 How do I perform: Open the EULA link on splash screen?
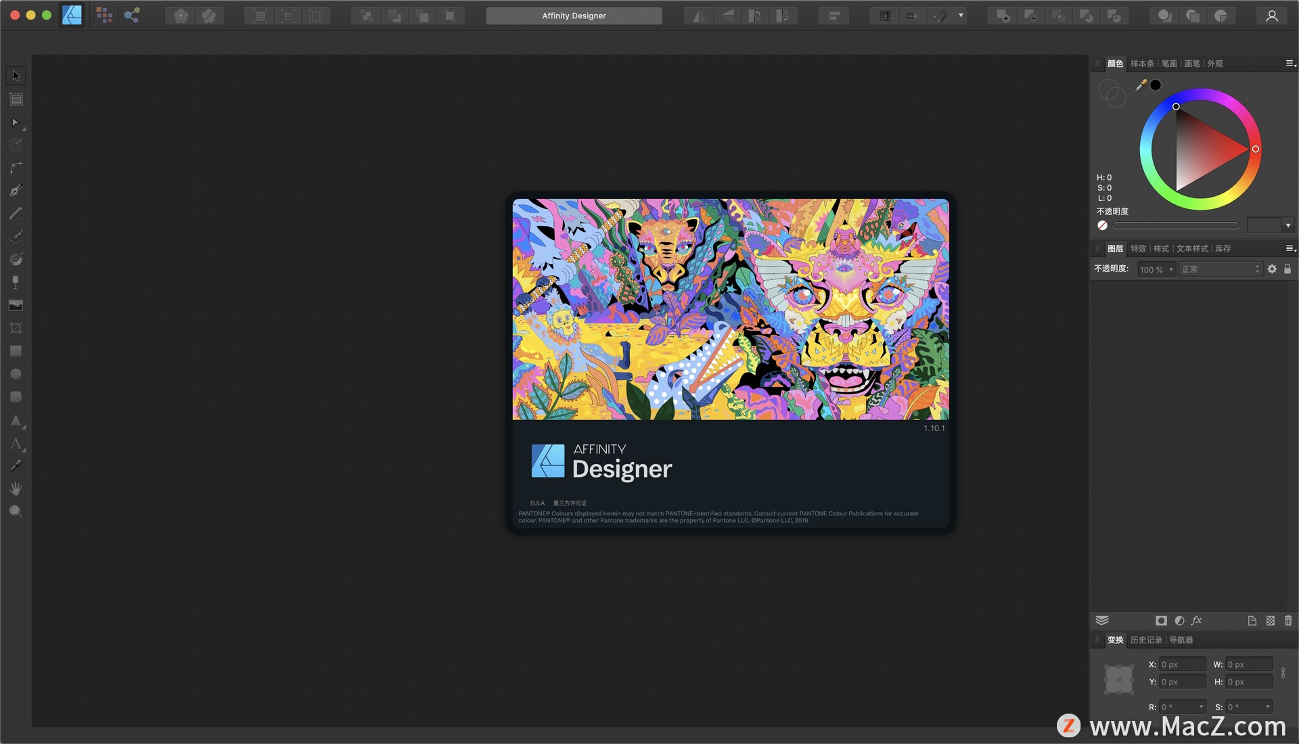[x=537, y=503]
